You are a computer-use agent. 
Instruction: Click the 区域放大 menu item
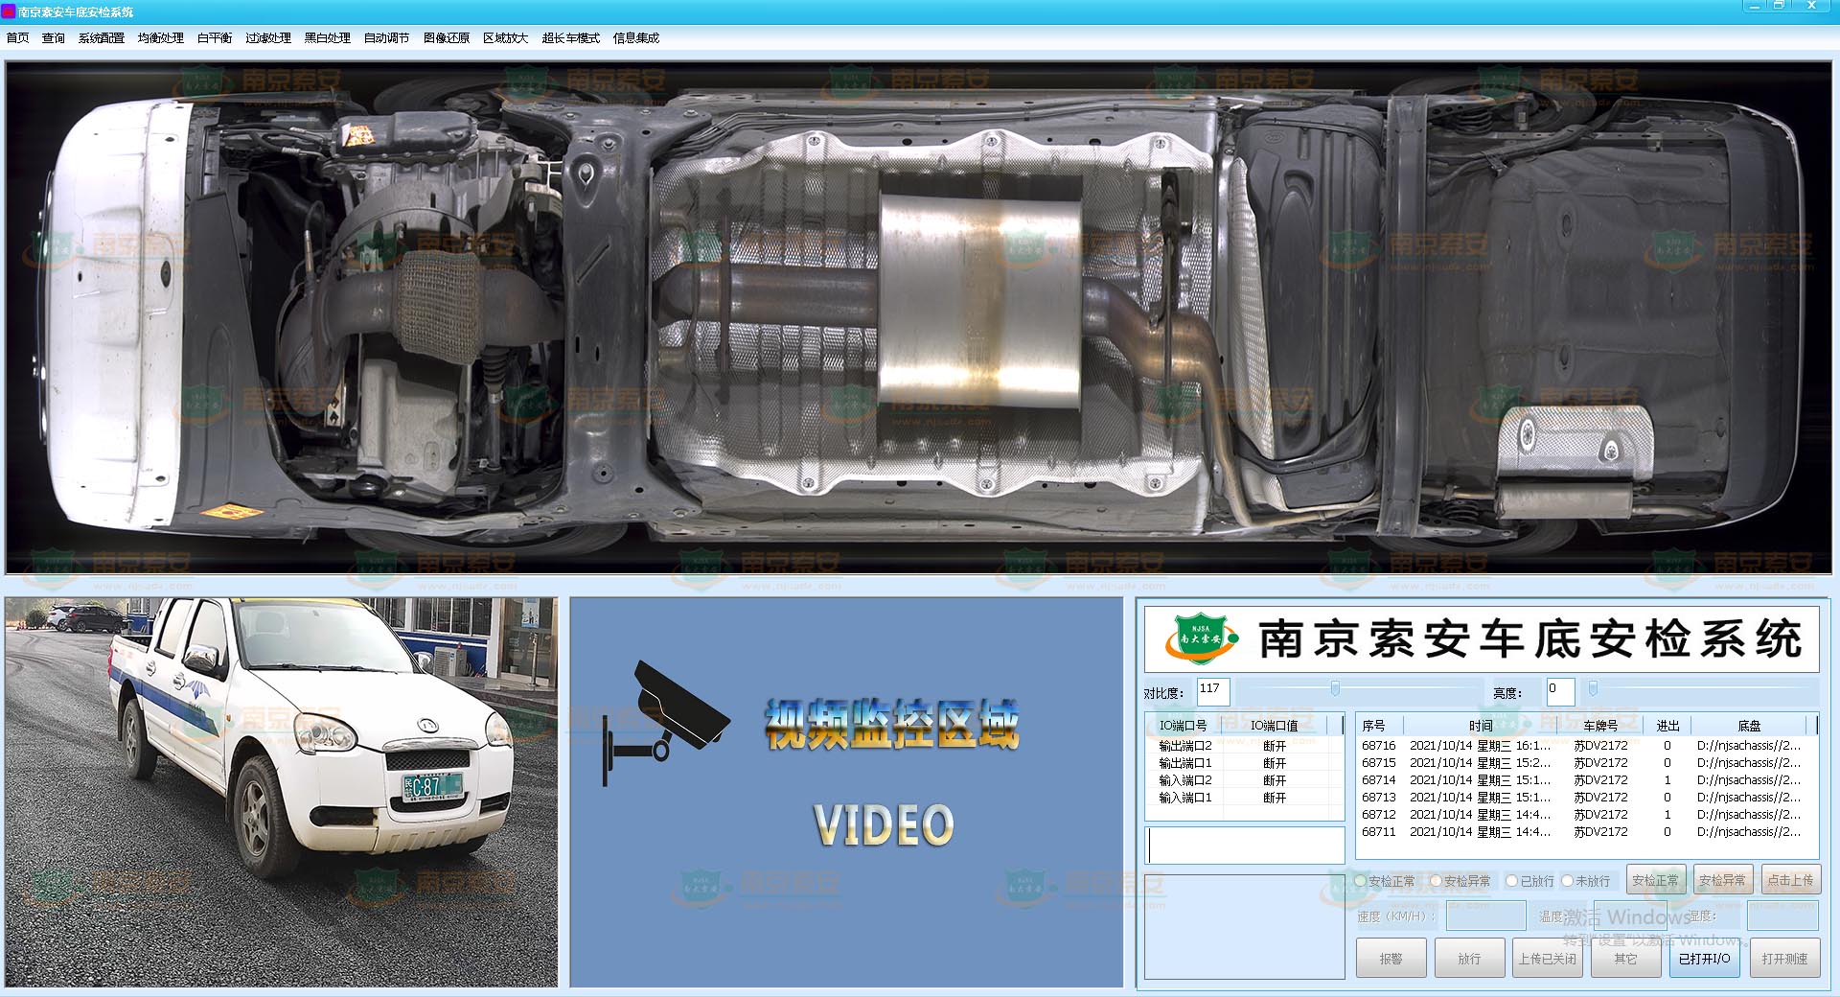pyautogui.click(x=505, y=38)
